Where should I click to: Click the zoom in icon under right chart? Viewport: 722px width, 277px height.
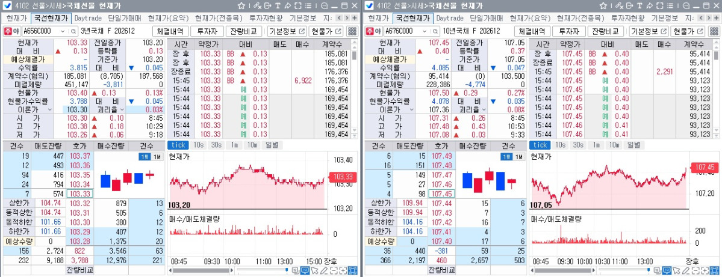click(705, 270)
